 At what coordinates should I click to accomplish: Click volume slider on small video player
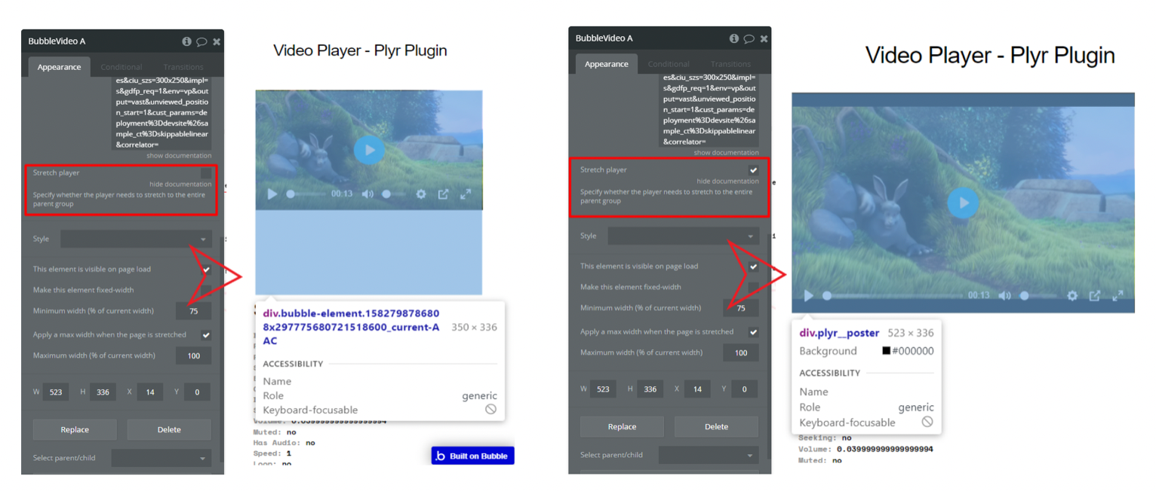(x=395, y=194)
